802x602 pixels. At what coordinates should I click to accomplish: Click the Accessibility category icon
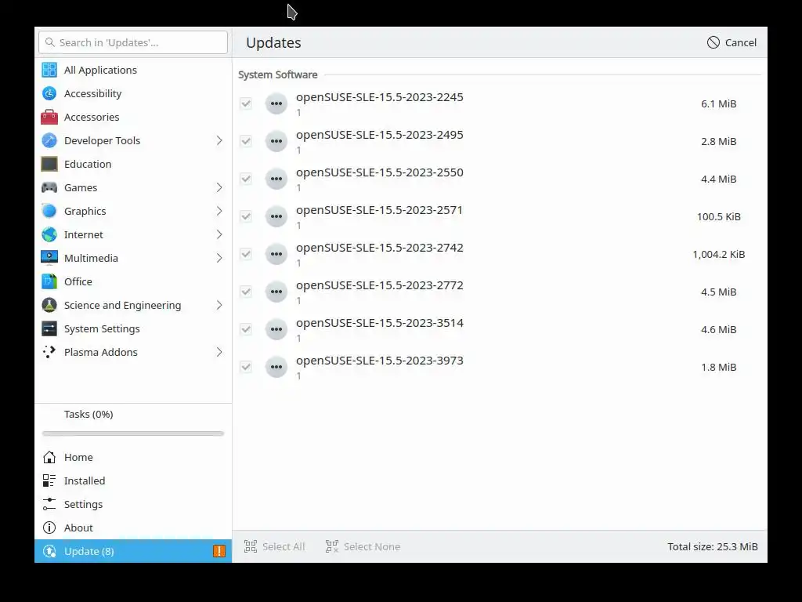coord(49,94)
